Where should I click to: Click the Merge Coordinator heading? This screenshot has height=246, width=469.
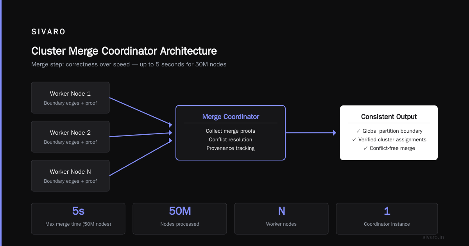231,117
